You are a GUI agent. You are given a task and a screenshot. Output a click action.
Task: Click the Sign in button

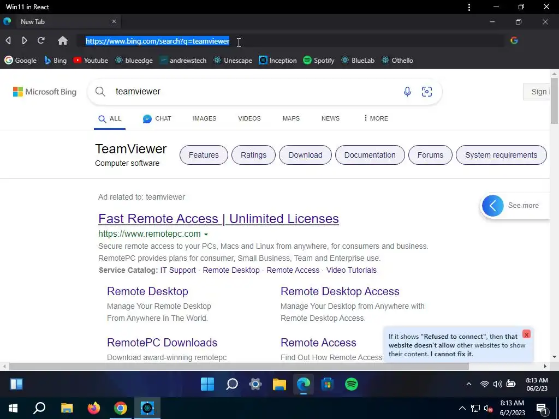[x=537, y=92]
